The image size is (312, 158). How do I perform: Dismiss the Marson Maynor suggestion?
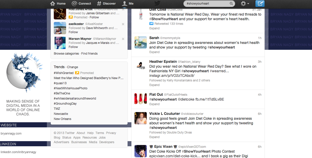(x=123, y=39)
